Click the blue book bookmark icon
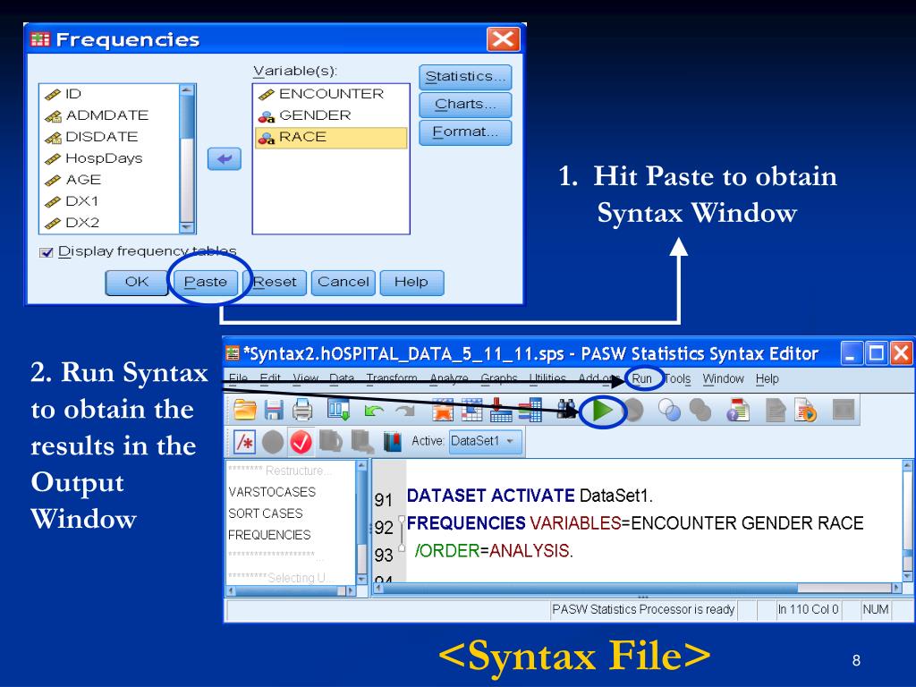The image size is (916, 687). [393, 442]
